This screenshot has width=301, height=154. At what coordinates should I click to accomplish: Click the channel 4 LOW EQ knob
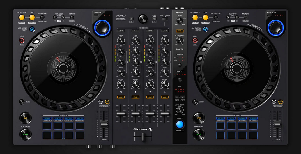coord(165,72)
